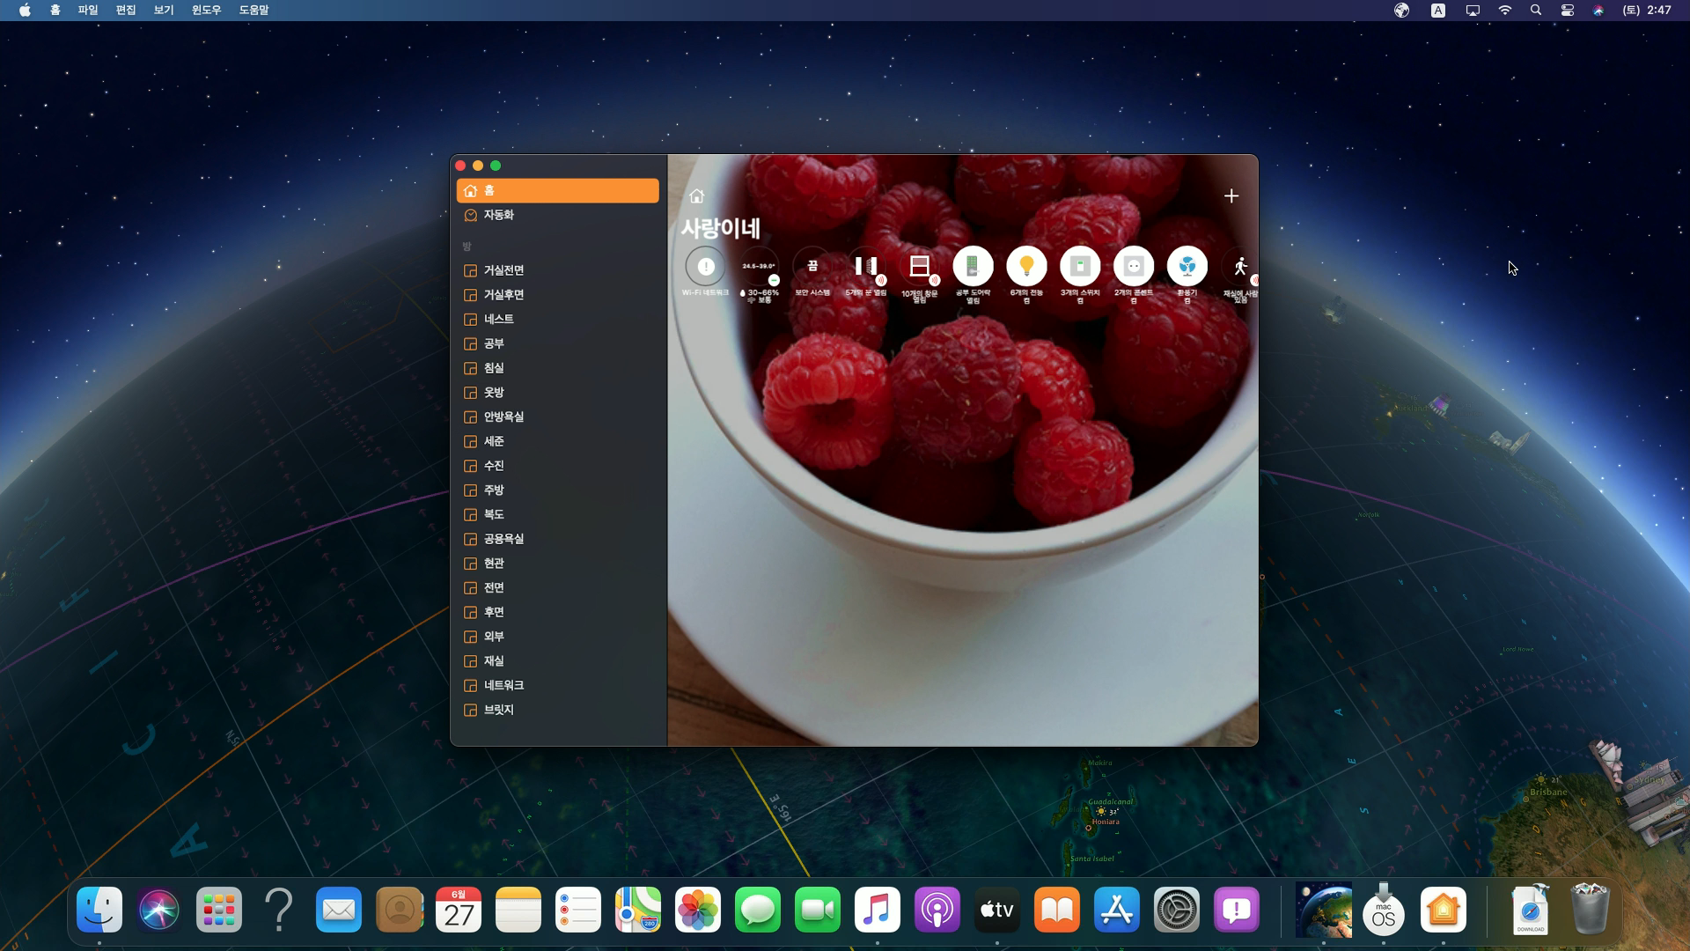The height and width of the screenshot is (951, 1690).
Task: Open the 편집 menu
Action: [126, 10]
